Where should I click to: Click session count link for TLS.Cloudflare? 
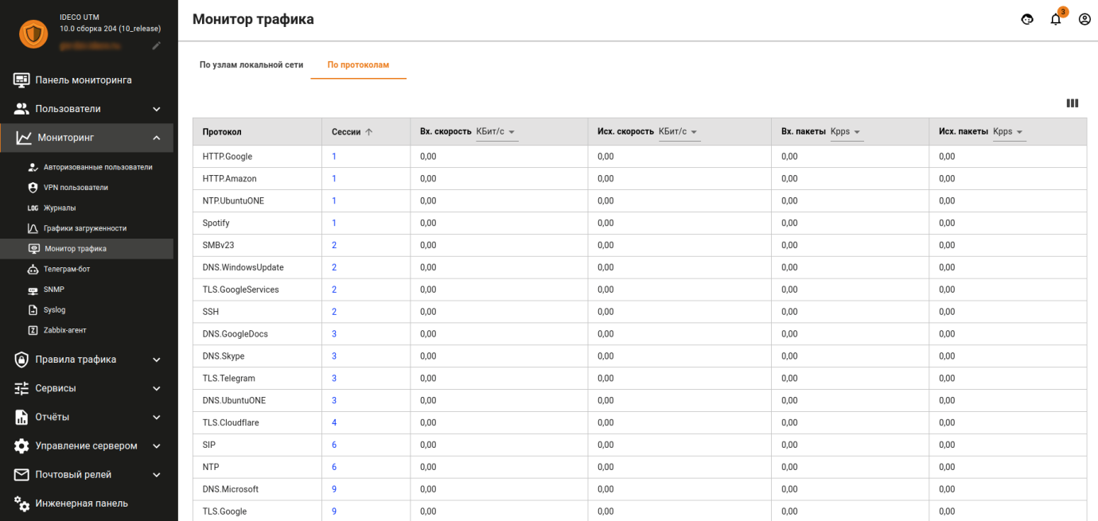point(334,422)
